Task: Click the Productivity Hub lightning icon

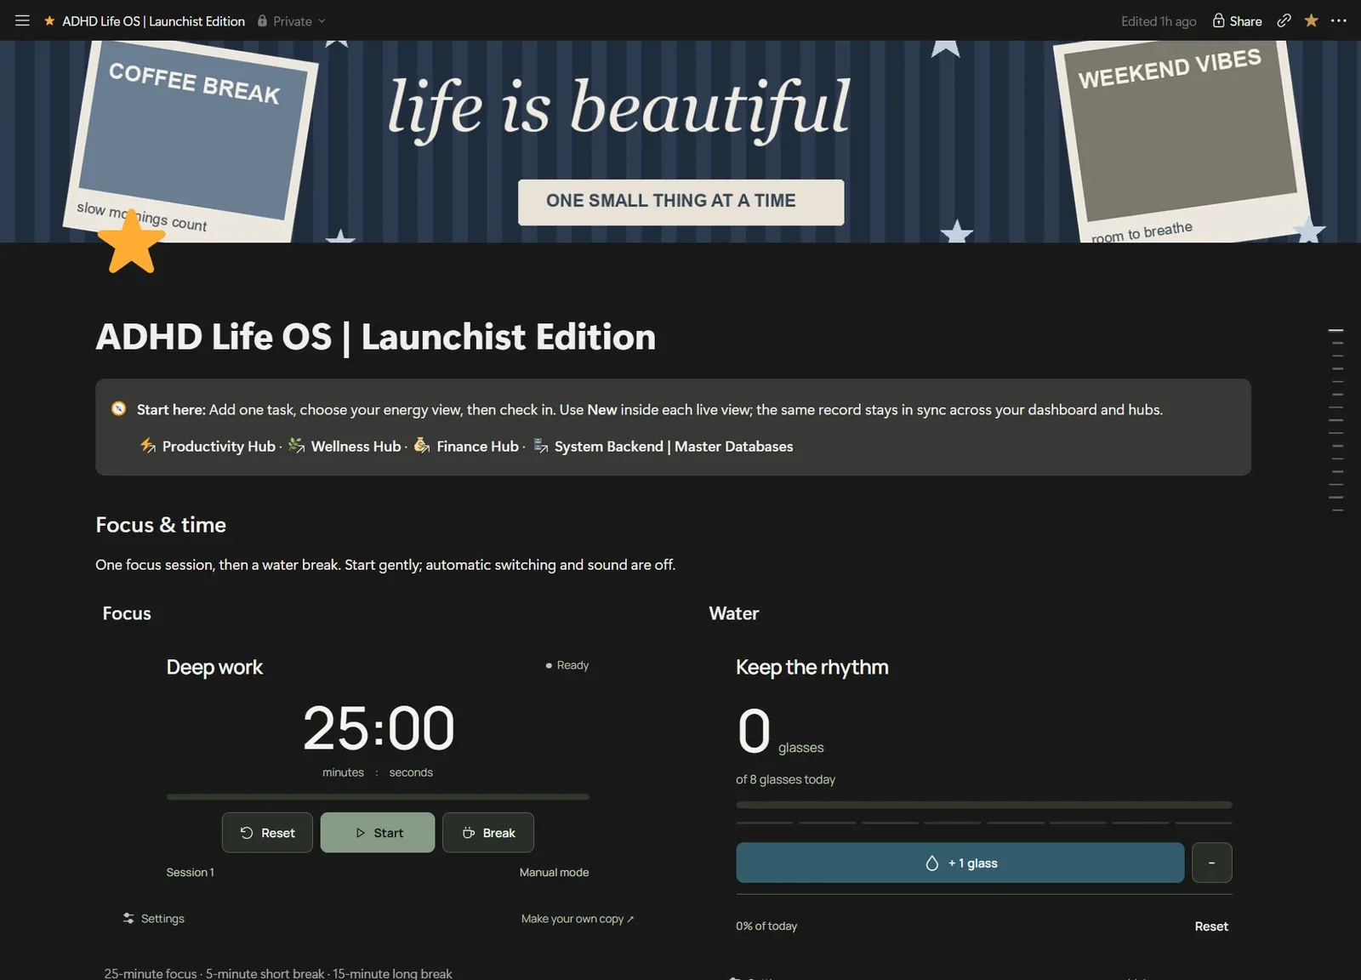Action: point(148,445)
